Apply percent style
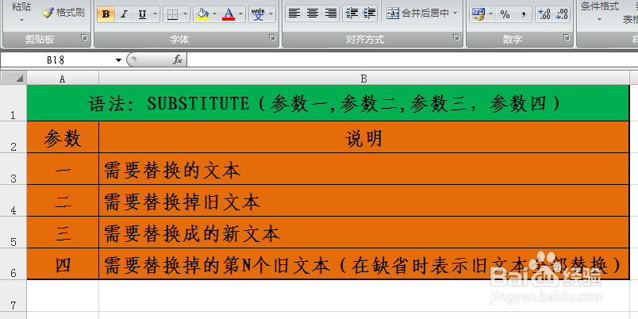This screenshot has height=319, width=638. coord(505,14)
